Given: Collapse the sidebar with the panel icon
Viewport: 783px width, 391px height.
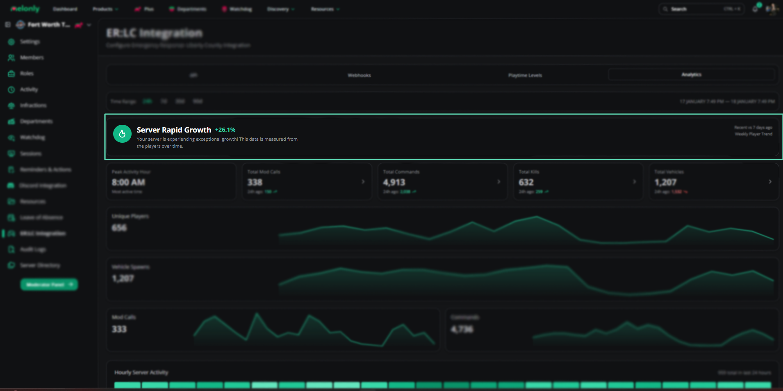Looking at the screenshot, I should coord(8,25).
